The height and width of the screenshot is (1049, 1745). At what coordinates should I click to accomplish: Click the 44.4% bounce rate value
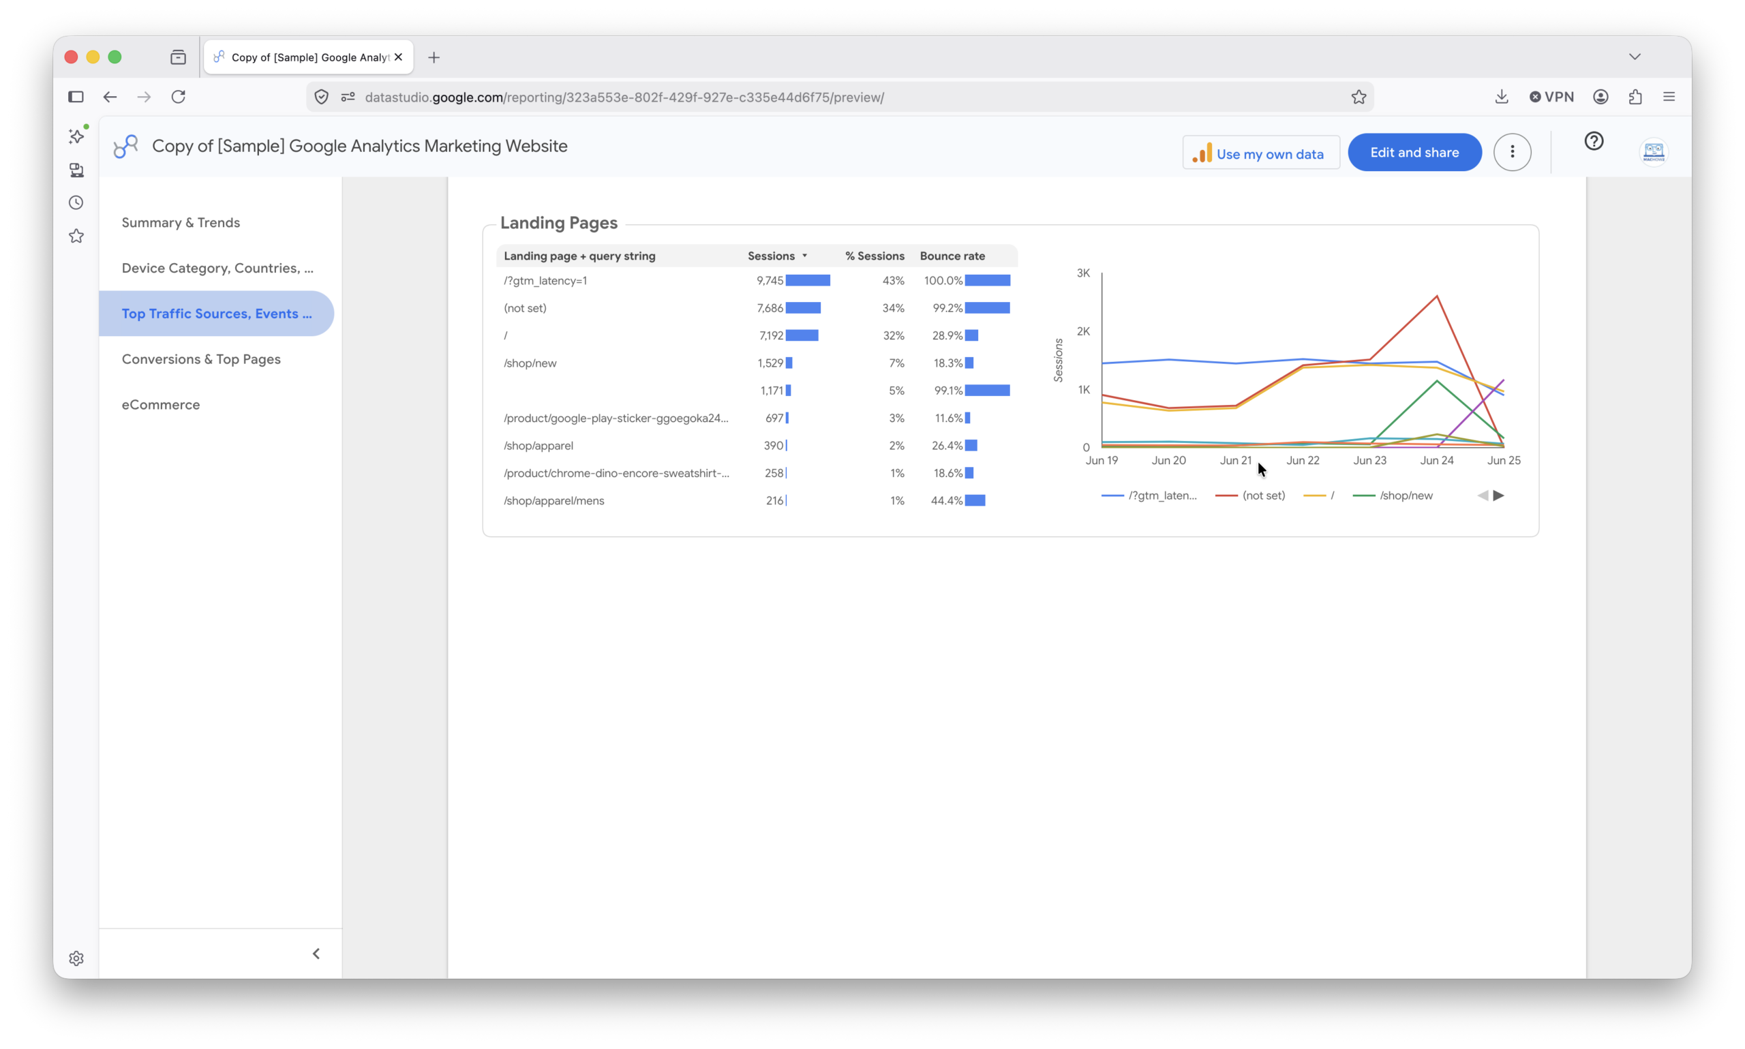[x=945, y=501]
